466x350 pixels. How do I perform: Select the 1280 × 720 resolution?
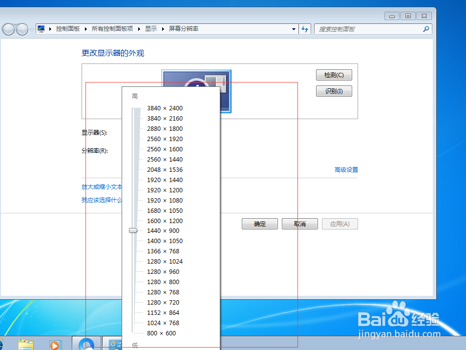point(163,303)
